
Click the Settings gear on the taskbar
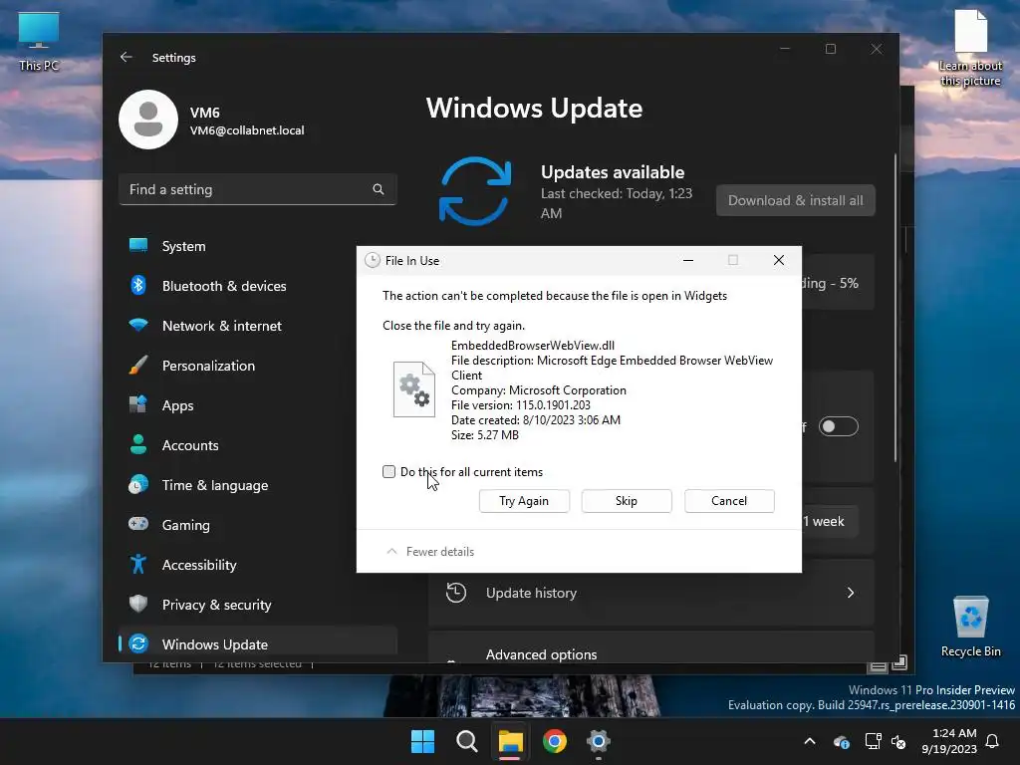tap(598, 741)
